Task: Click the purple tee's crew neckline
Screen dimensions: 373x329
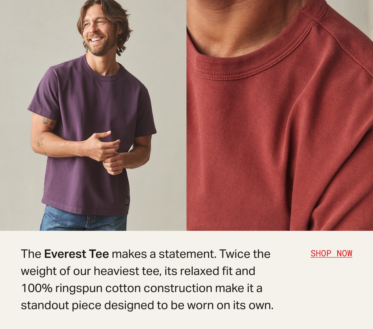Action: coord(101,71)
